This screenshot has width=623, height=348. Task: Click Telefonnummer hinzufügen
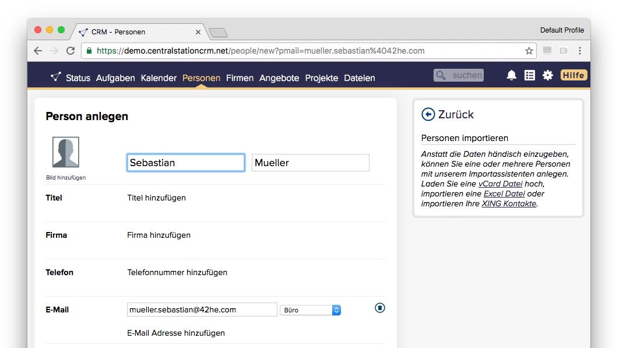[177, 272]
